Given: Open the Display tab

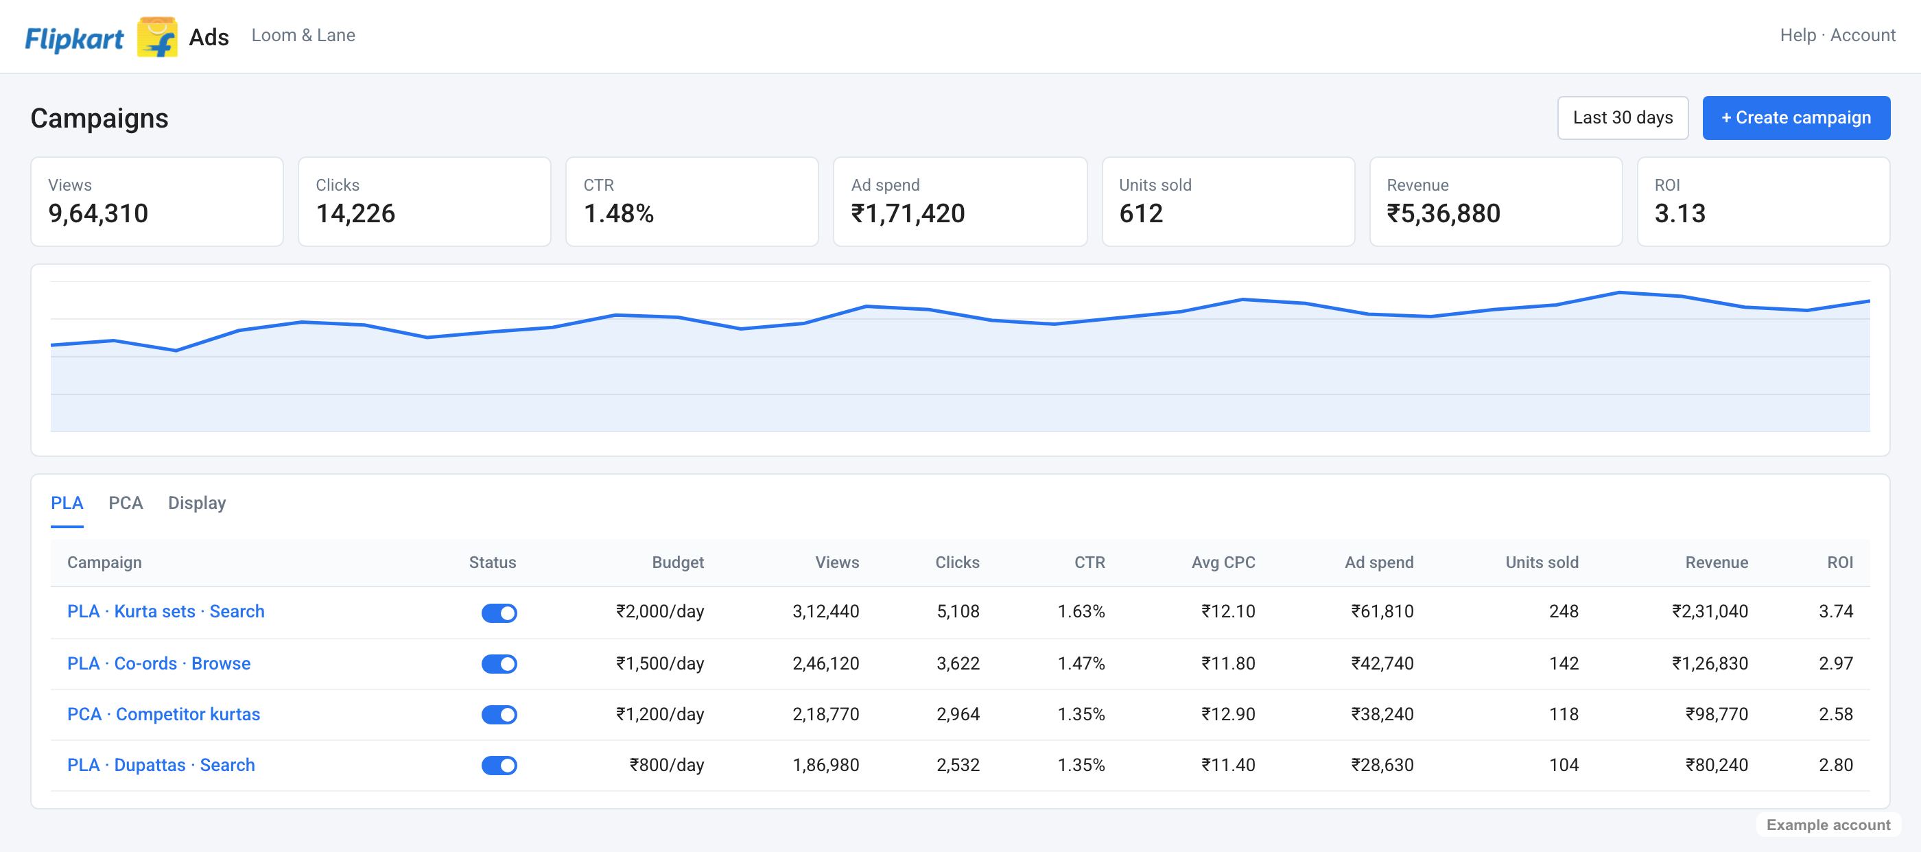Looking at the screenshot, I should 197,503.
